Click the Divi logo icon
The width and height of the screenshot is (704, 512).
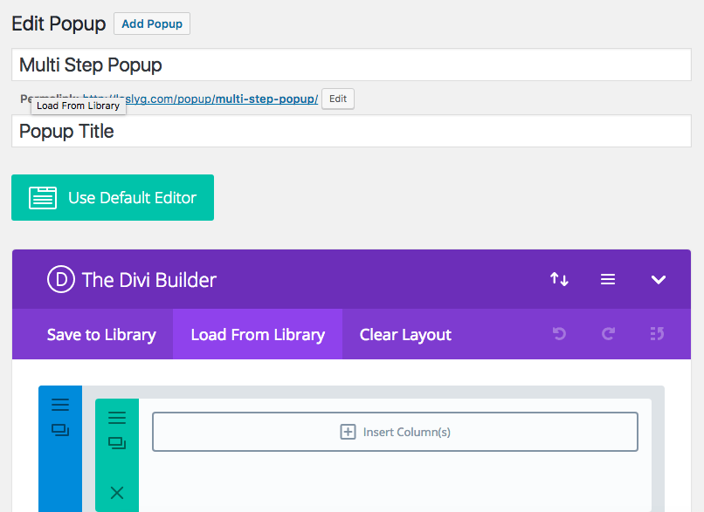click(x=61, y=279)
